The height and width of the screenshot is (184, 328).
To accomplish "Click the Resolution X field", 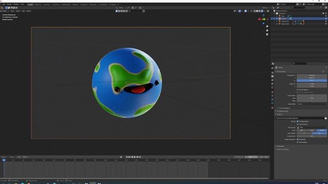I will click(x=312, y=75).
